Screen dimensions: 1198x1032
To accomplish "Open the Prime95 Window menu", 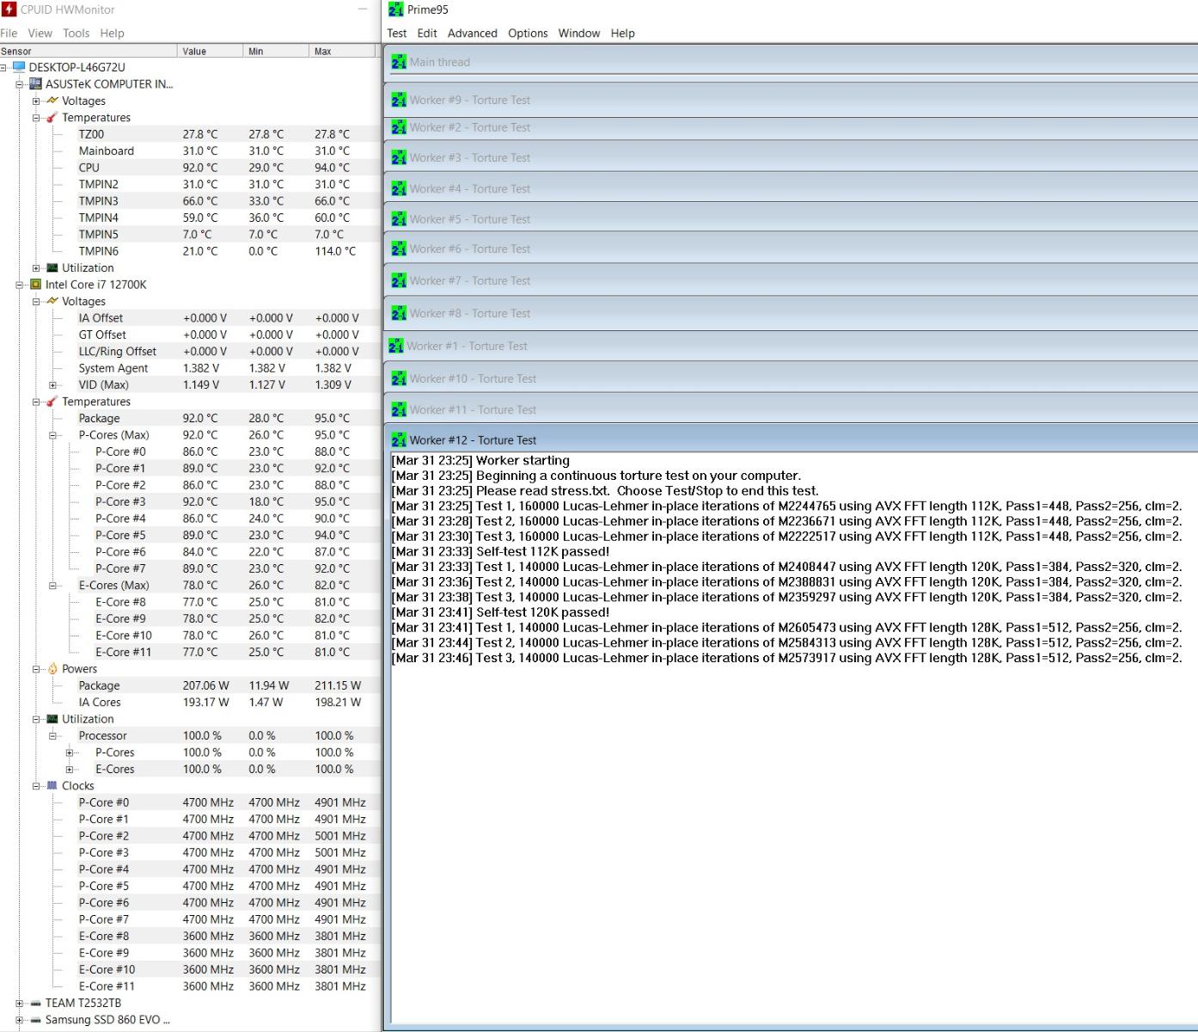I will pos(579,34).
